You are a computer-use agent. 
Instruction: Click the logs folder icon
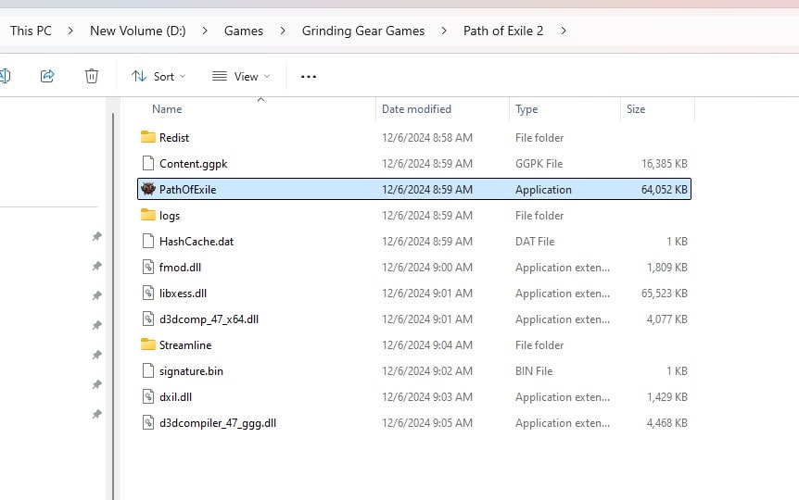point(148,216)
